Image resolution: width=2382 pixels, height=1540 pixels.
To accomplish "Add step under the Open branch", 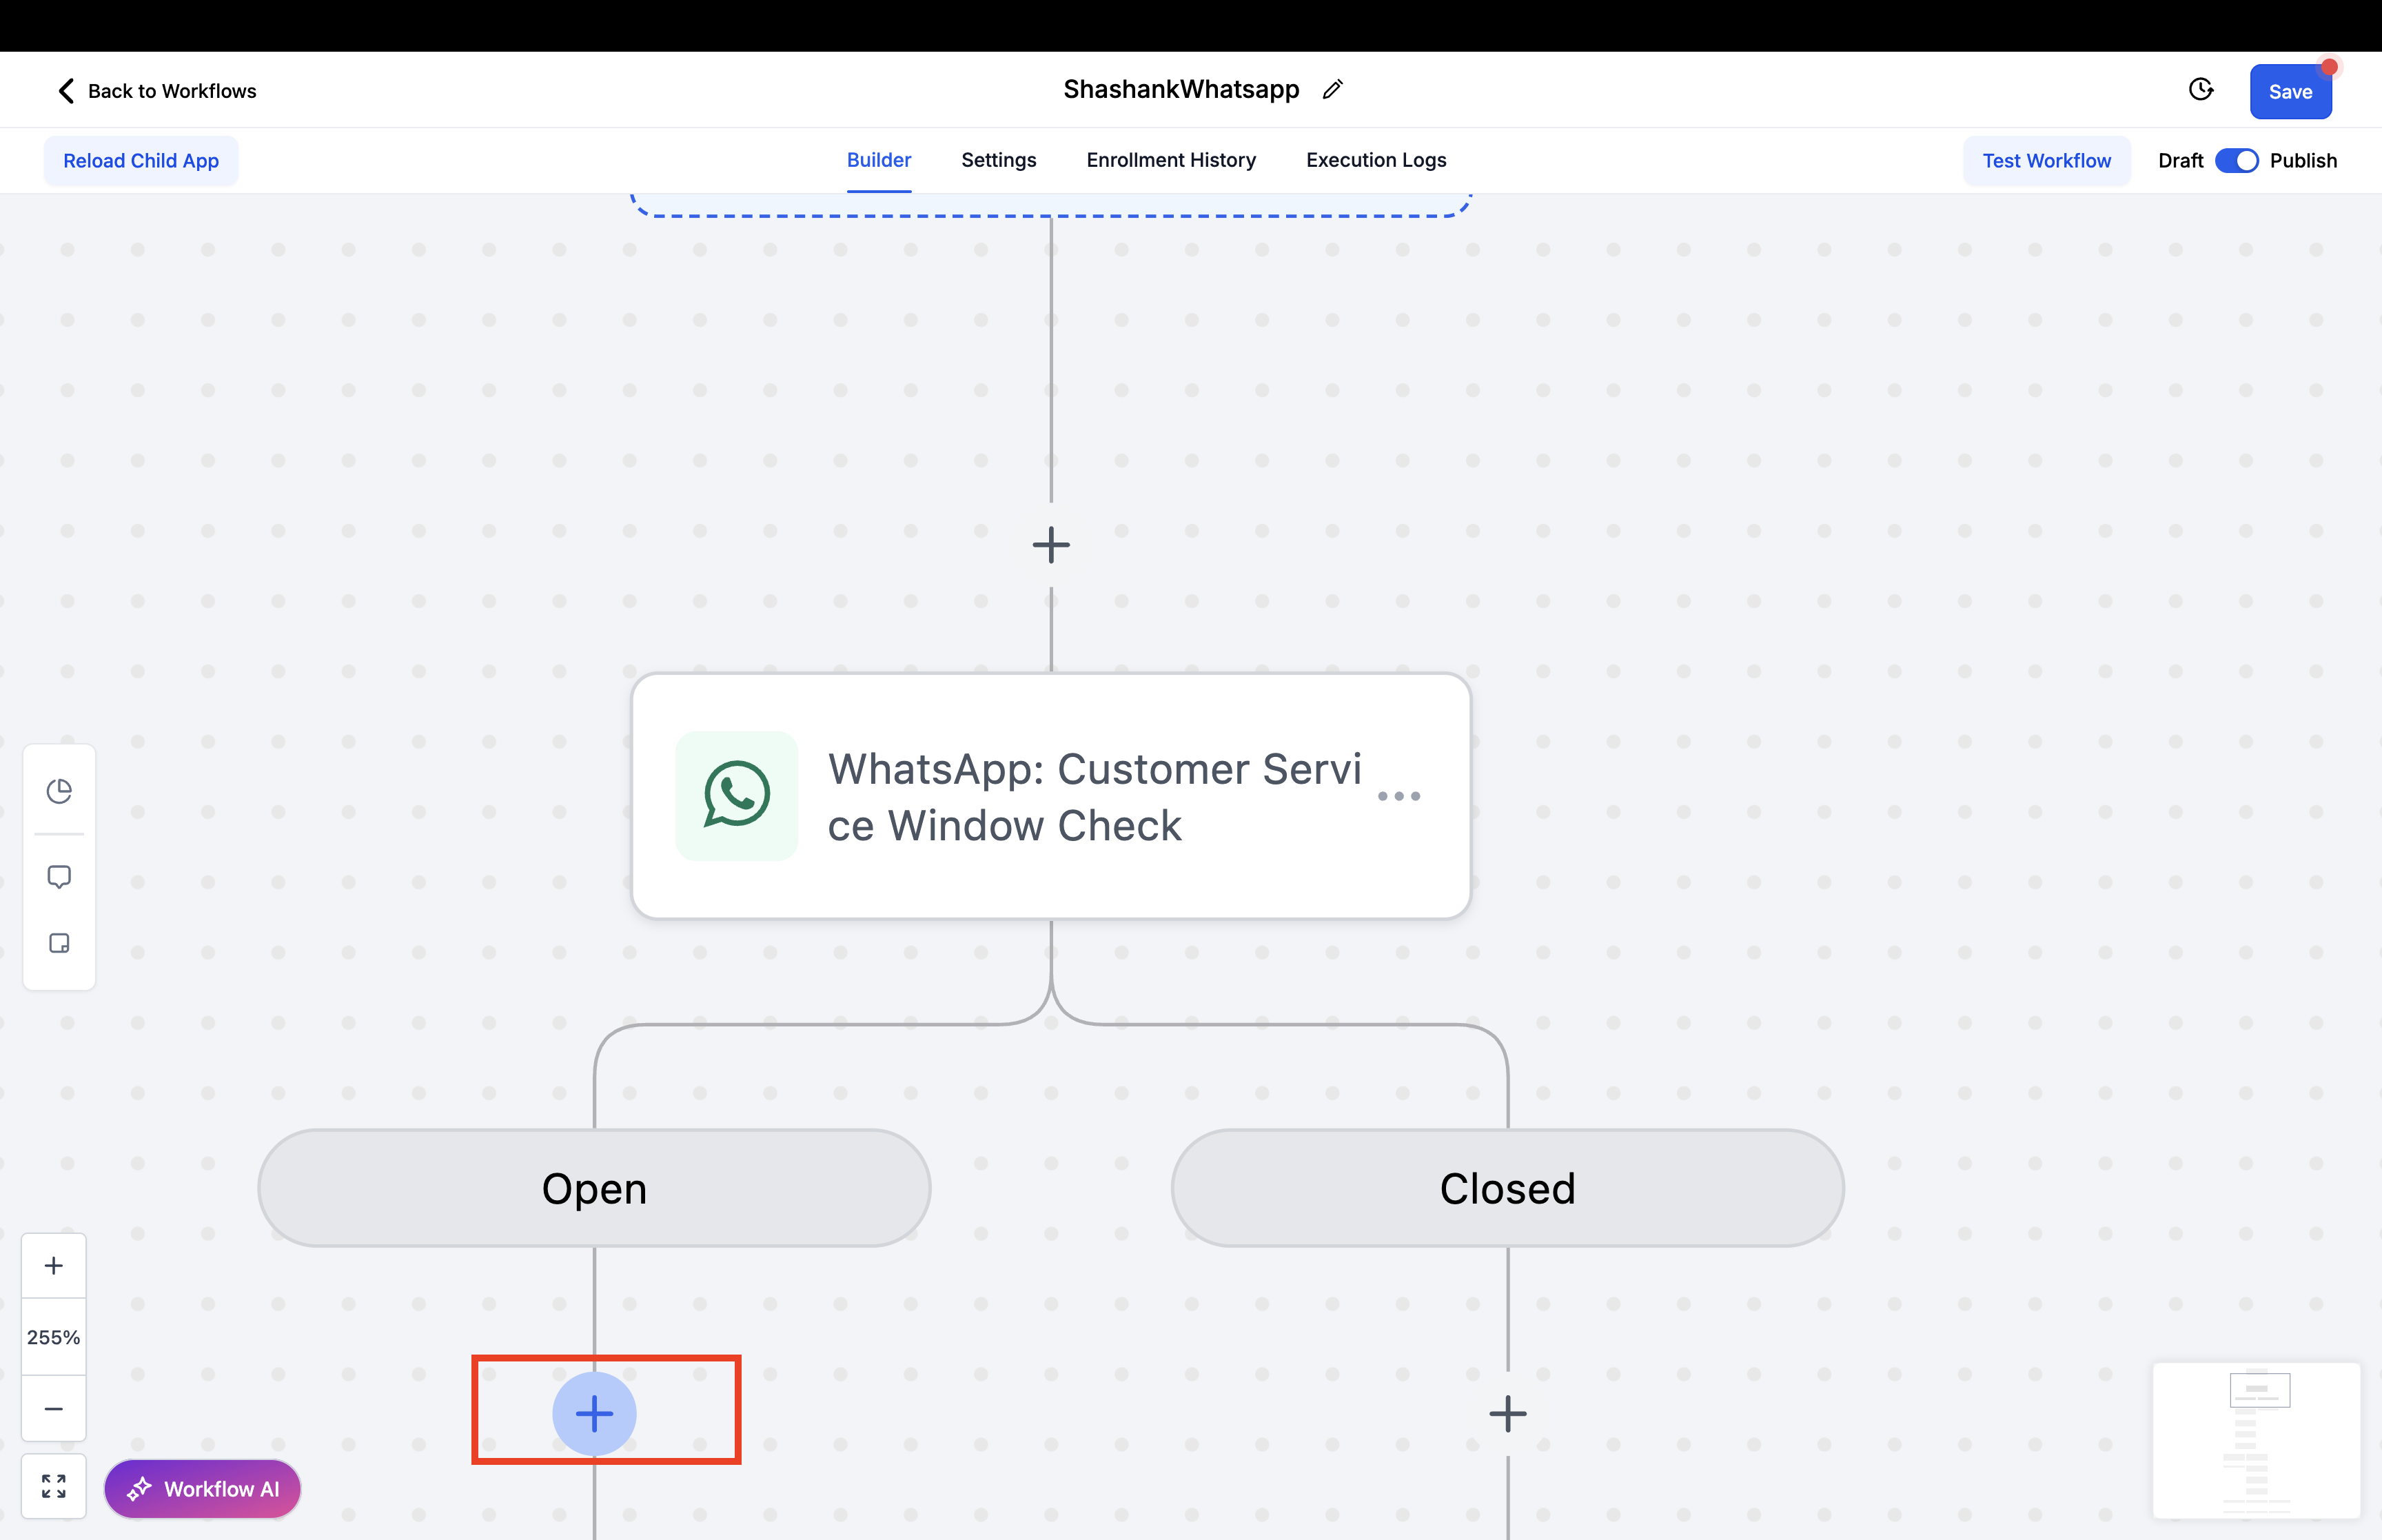I will (593, 1413).
